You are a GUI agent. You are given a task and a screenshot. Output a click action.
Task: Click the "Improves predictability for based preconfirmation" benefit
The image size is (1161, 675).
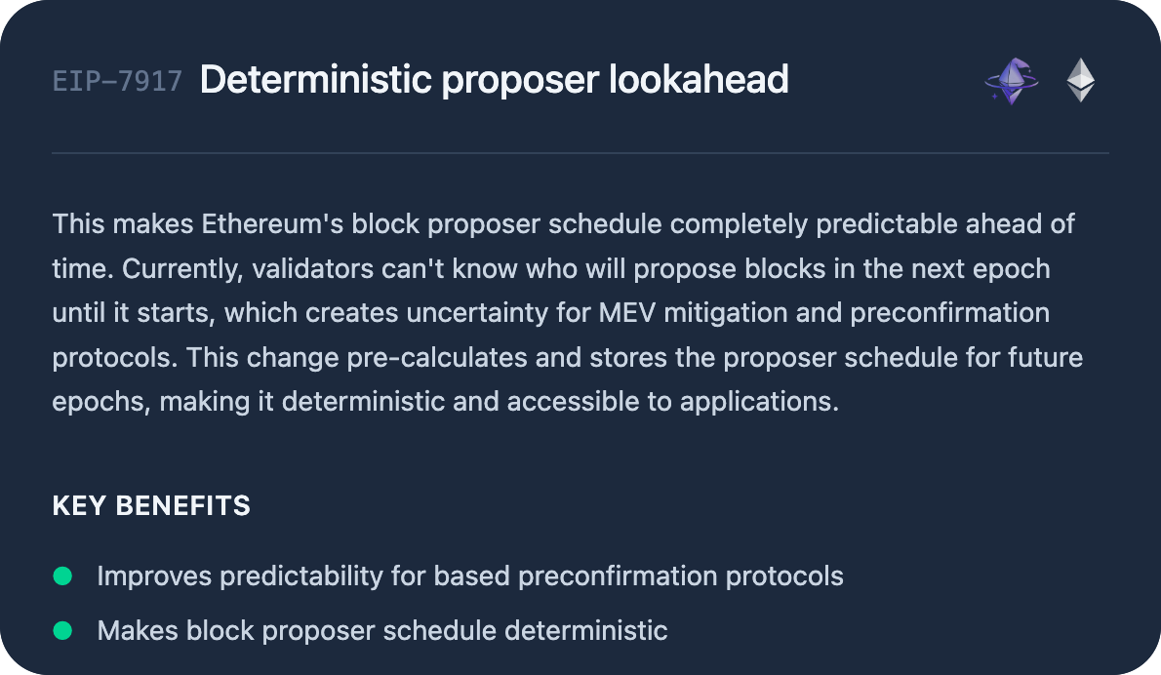pyautogui.click(x=470, y=576)
